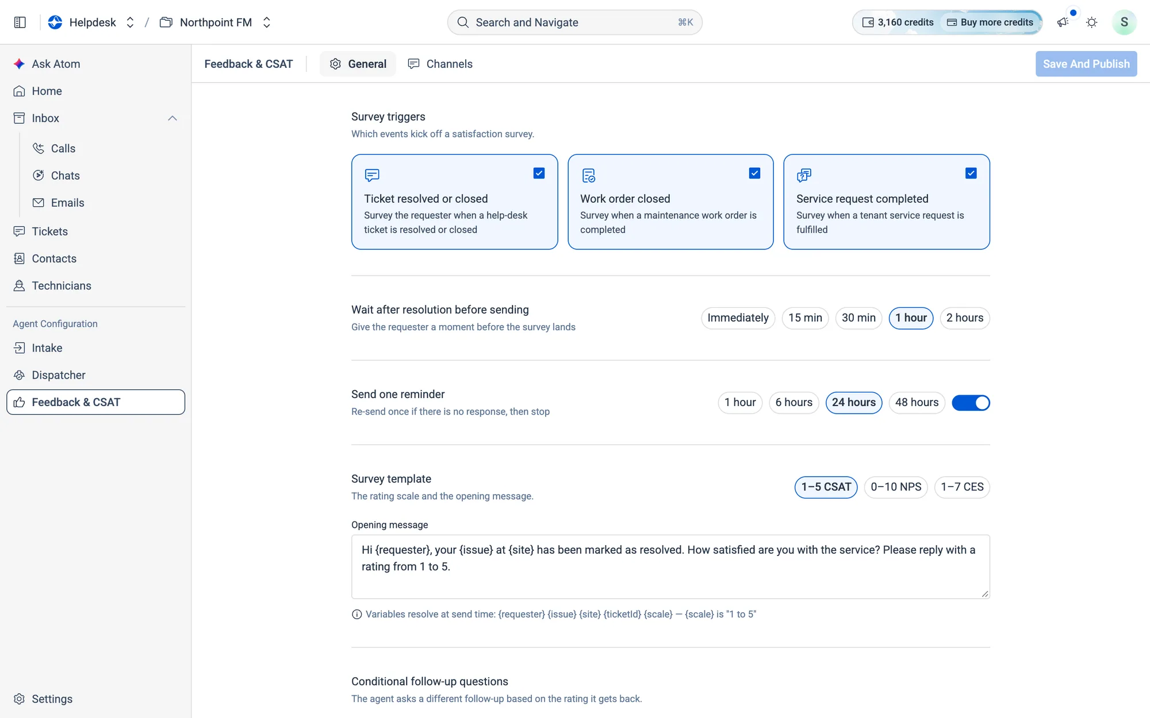Select 15 min wait option

click(x=805, y=318)
